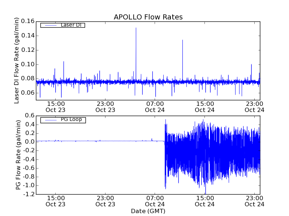This screenshot has width=289, height=216.
Task: Click the 0.08 tick label on top chart
Action: 28,78
